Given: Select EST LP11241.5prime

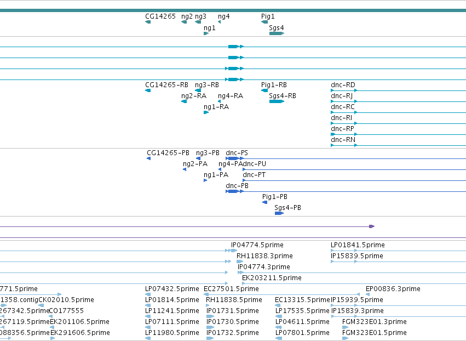Looking at the screenshot, I should [172, 311].
